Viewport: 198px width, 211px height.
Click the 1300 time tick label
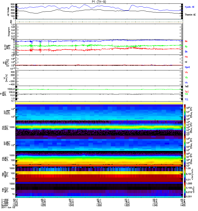(99, 205)
